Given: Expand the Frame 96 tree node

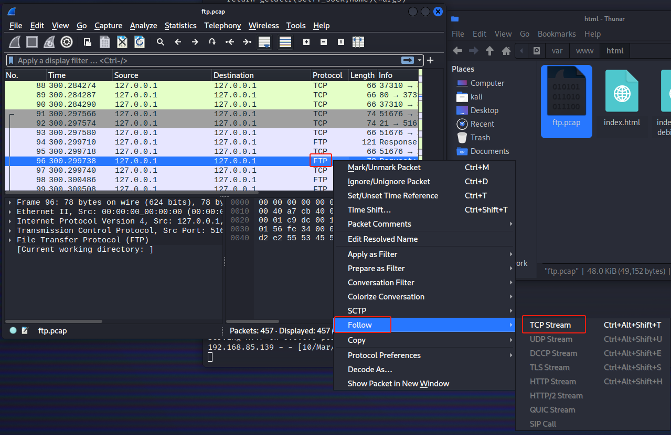Looking at the screenshot, I should tap(10, 203).
